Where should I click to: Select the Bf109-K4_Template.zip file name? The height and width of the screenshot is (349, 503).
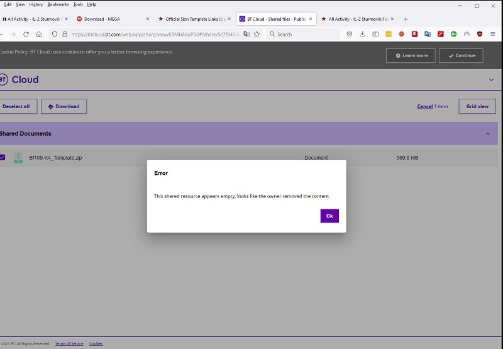(x=55, y=158)
